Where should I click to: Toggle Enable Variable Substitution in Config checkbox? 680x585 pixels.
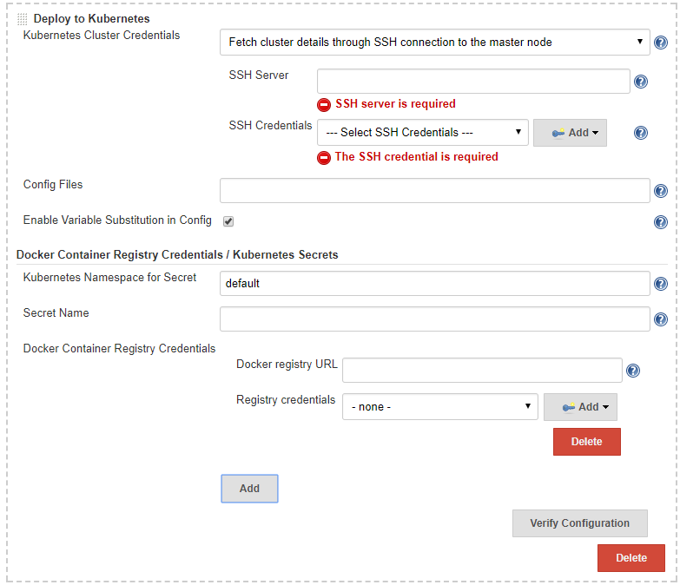point(228,221)
